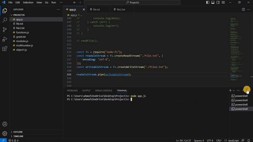Image resolution: width=253 pixels, height=142 pixels.
Task: Show more menu bar items ellipsis
Action: 61,2
